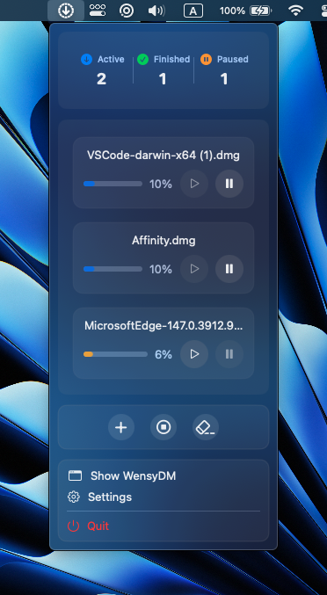The height and width of the screenshot is (595, 327).
Task: Open the keyboard input source 'A' icon
Action: [193, 11]
